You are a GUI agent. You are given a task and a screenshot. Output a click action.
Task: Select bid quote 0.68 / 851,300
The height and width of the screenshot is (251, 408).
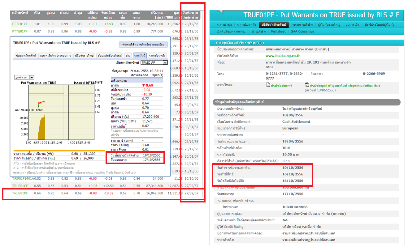pos(83,154)
